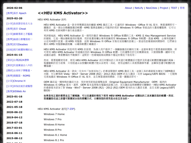Expand the 2015-08-12 date group
The image size is (191, 143).
pyautogui.click(x=15, y=138)
